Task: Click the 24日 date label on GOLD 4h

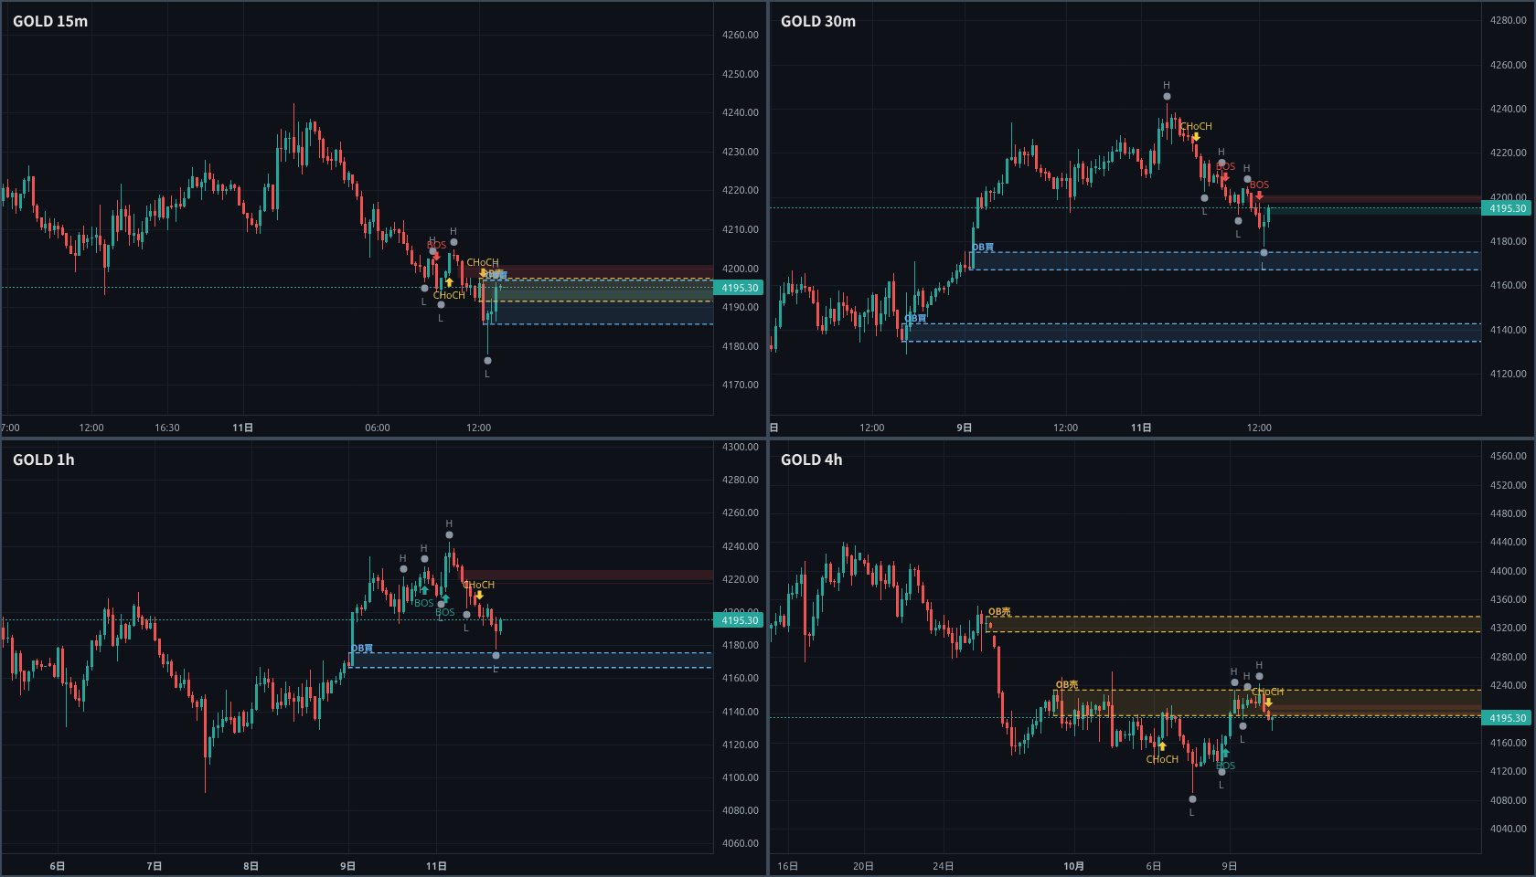Action: (944, 866)
